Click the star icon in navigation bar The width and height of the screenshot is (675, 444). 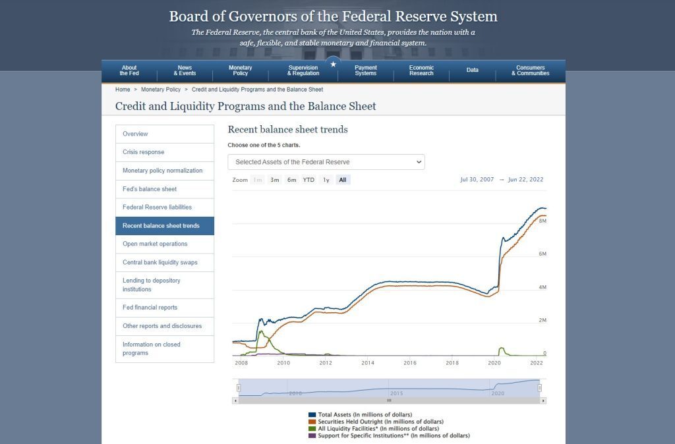coord(333,64)
